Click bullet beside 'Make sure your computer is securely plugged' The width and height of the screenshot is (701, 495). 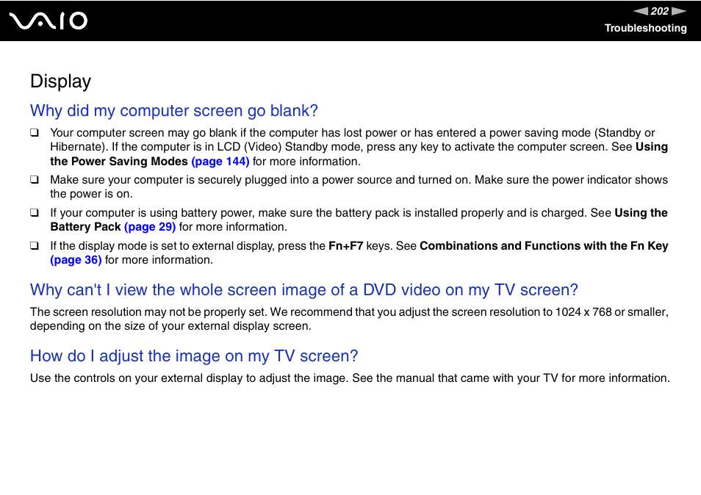tap(35, 180)
